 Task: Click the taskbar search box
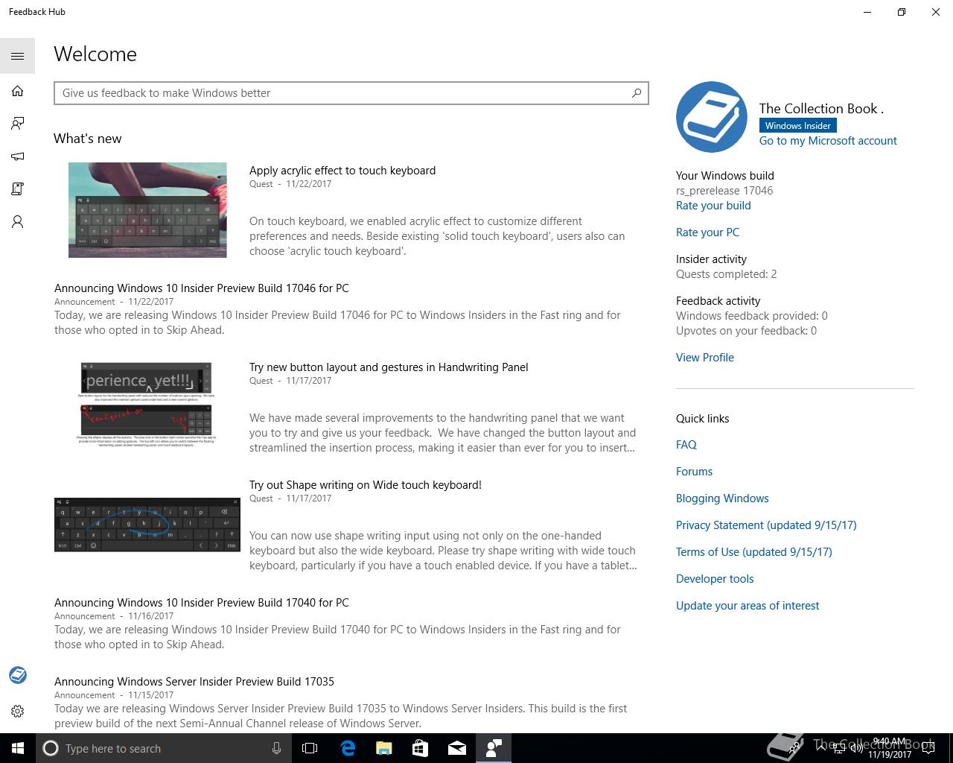[162, 748]
